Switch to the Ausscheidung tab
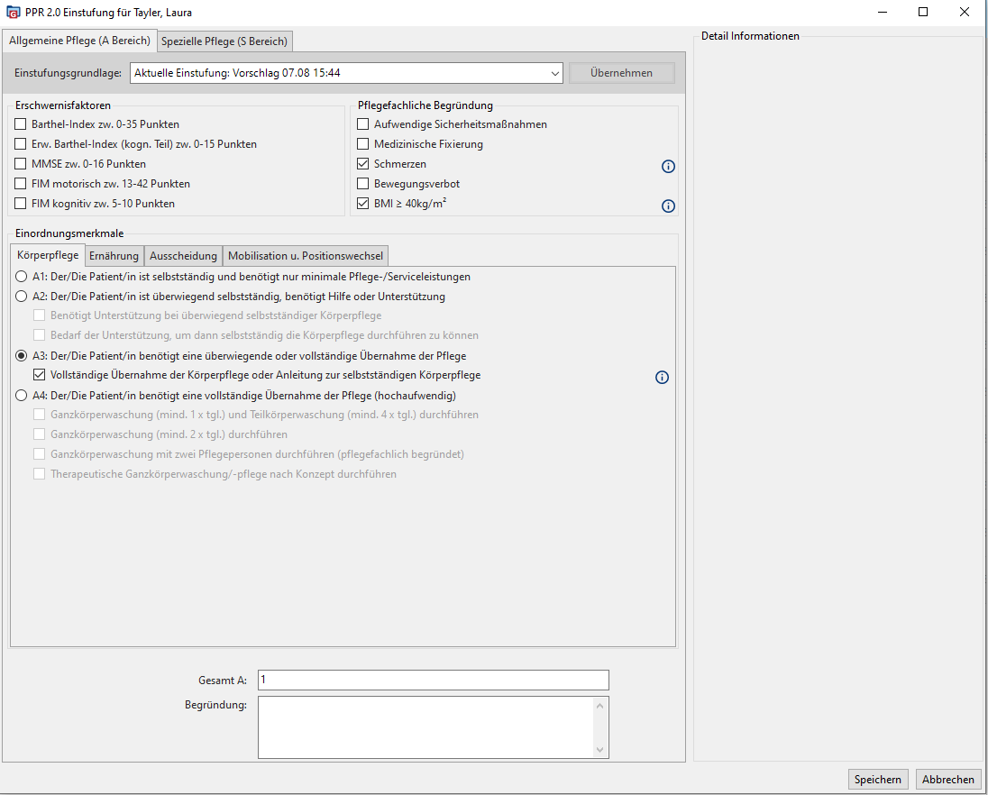 (x=183, y=256)
